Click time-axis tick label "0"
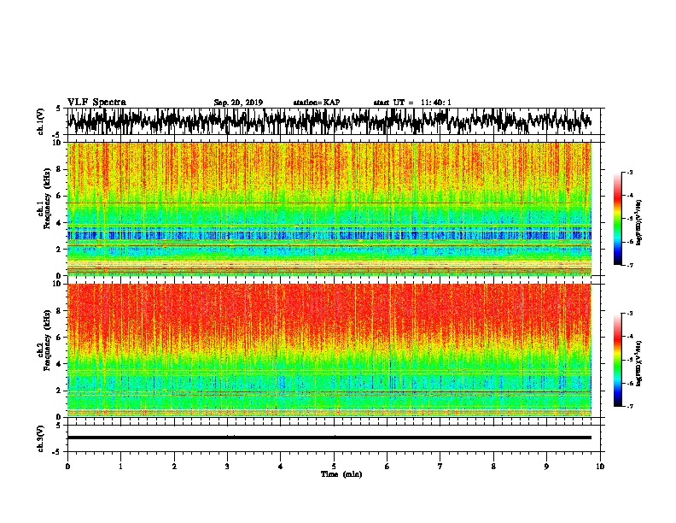 (x=67, y=467)
